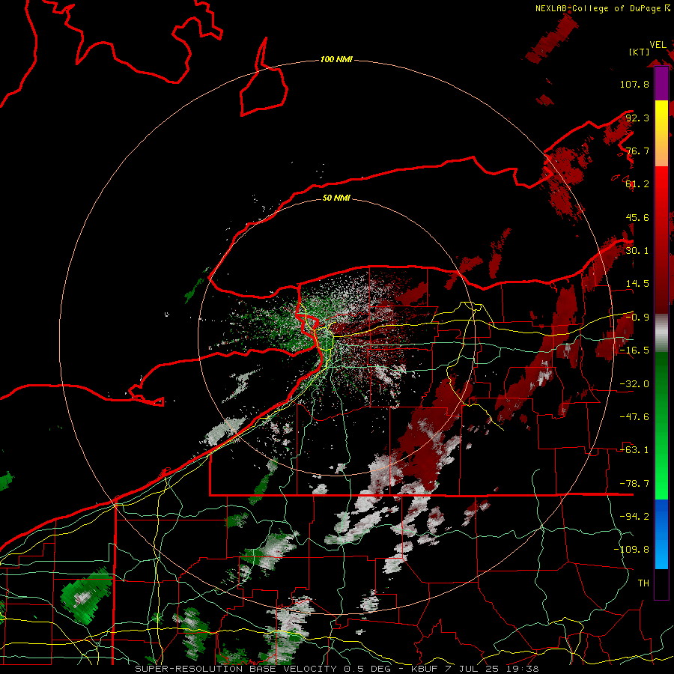Click the 14.5 legend value

coord(637,284)
